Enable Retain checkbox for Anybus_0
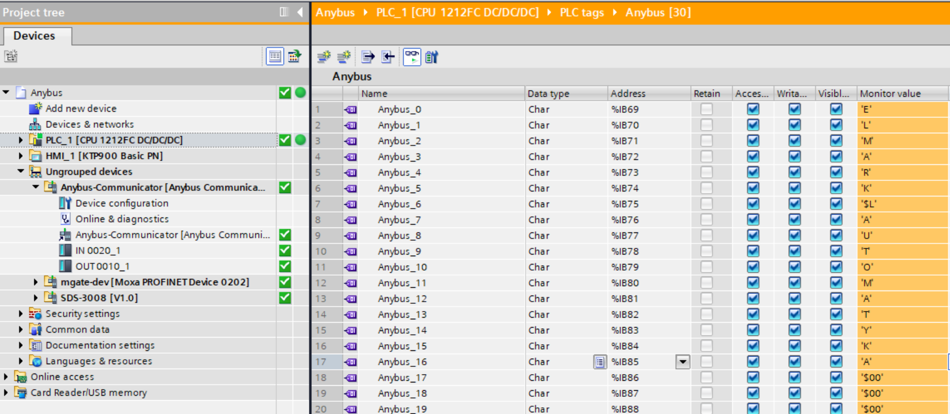This screenshot has width=950, height=414. 706,109
